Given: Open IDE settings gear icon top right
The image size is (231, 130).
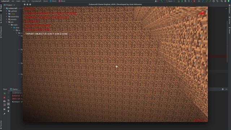Looking at the screenshot, I should pos(225,1).
